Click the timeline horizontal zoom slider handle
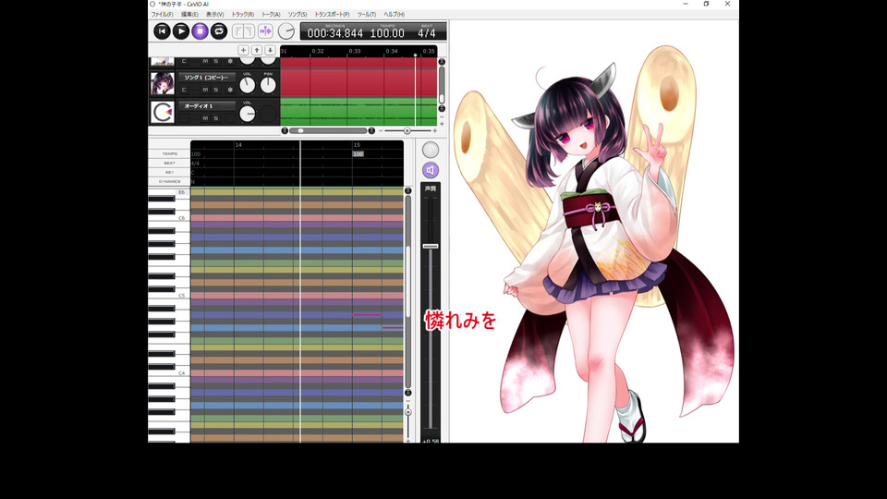 pyautogui.click(x=407, y=130)
